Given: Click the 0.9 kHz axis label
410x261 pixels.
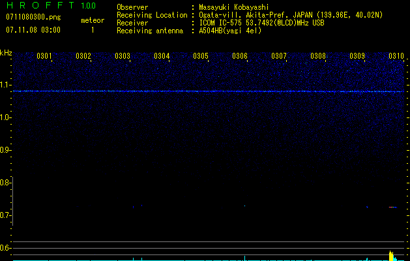Looking at the screenshot, I should tap(5, 150).
